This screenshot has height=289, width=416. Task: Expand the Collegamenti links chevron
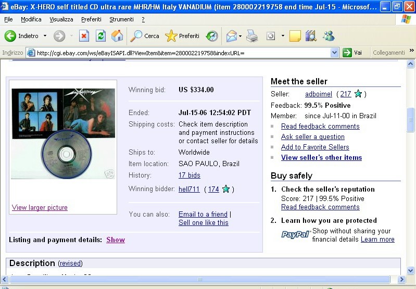tap(411, 51)
